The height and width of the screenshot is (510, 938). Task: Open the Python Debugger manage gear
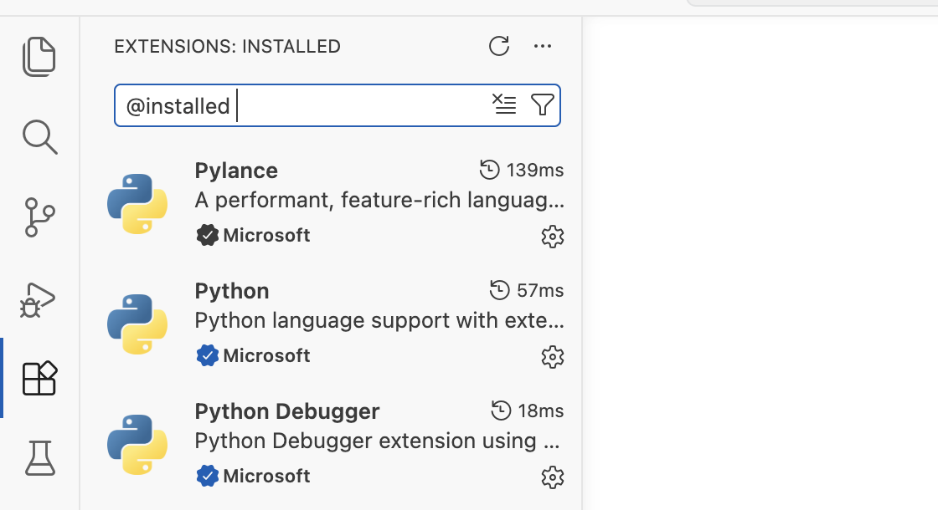coord(553,477)
